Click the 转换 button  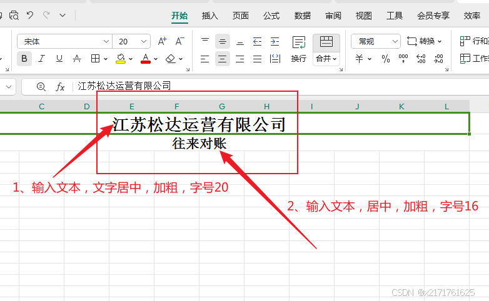coord(425,41)
